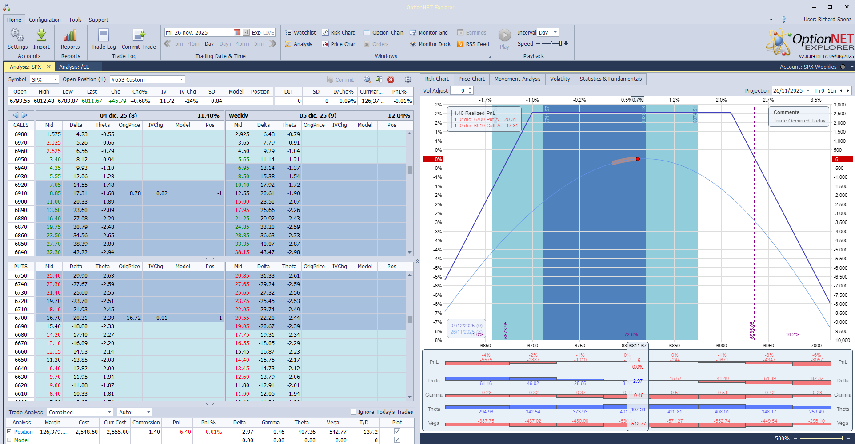Viewport: 855px width, 444px height.
Task: Toggle the Plot checkbox for Model row
Action: pyautogui.click(x=397, y=440)
